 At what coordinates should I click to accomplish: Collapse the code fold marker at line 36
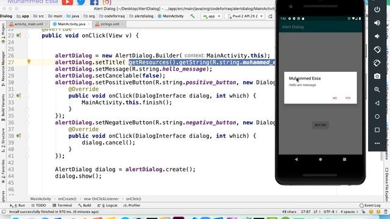(27, 123)
